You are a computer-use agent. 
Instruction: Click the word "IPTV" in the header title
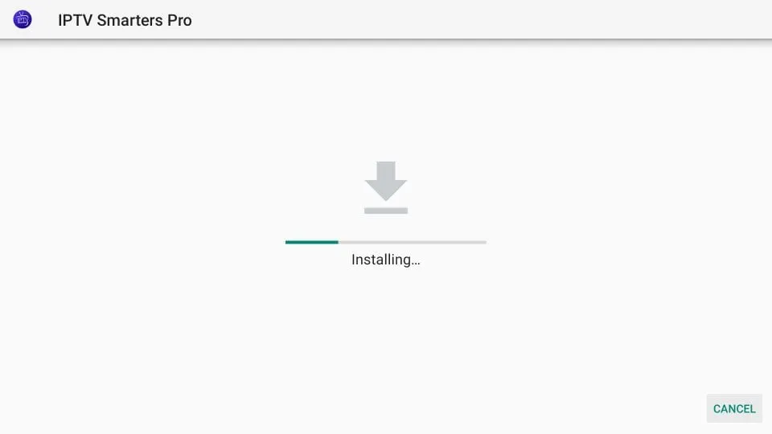point(76,20)
